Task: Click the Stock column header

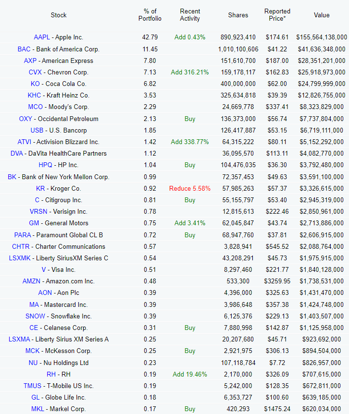Action: (x=59, y=15)
